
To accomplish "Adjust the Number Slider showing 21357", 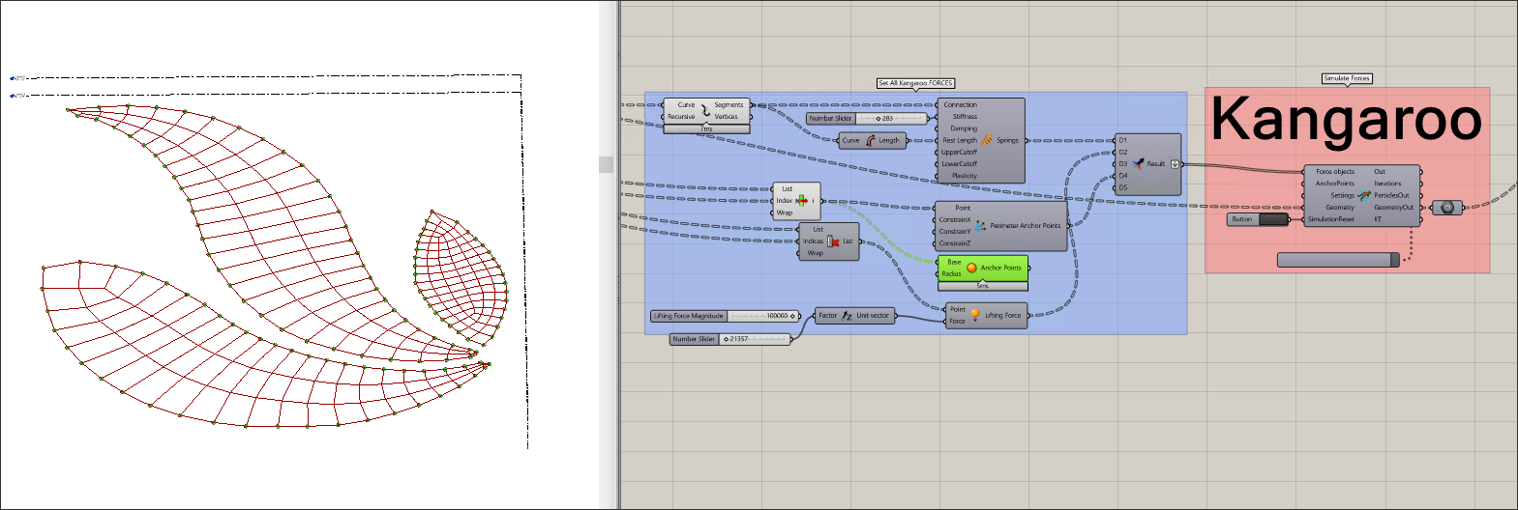I will pos(730,339).
